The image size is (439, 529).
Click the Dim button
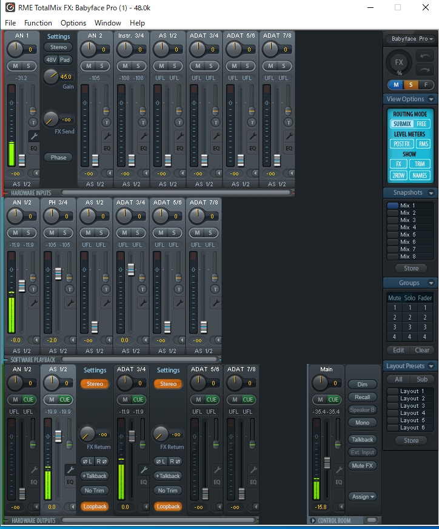363,384
